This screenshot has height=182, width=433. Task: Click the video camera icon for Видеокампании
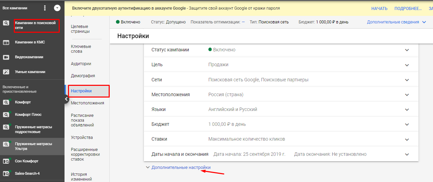point(6,57)
